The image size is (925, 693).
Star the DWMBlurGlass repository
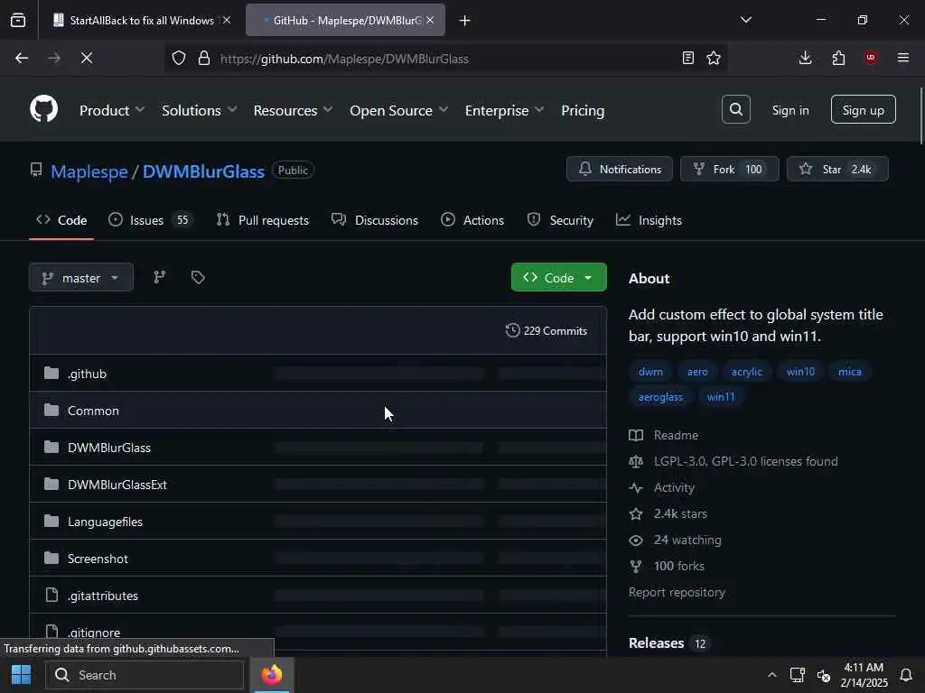(x=837, y=169)
